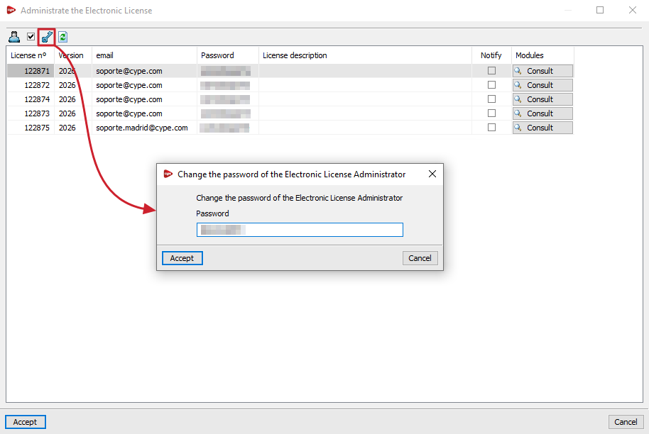Maximize the Administrate the Electronic License window
This screenshot has height=434, width=649.
(x=600, y=10)
